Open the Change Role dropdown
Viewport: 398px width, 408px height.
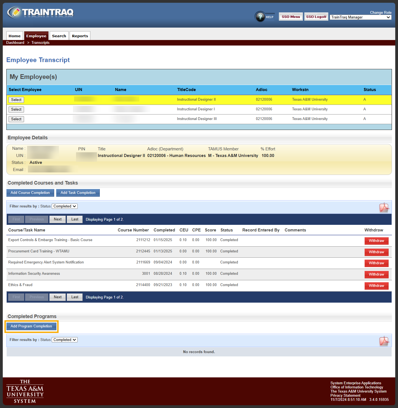(360, 17)
